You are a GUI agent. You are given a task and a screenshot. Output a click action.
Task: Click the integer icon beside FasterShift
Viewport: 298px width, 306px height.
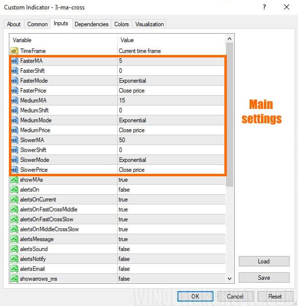tap(15, 71)
